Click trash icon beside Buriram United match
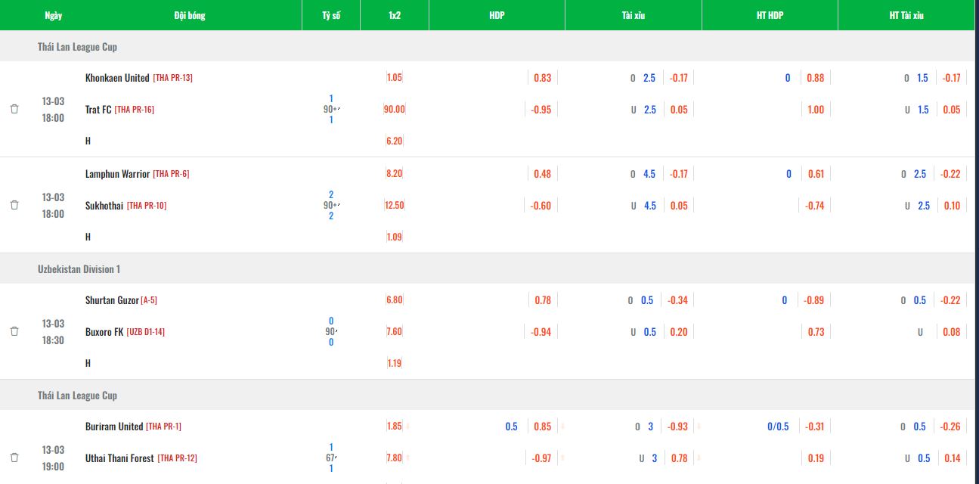Screen dimensions: 979x484 [x=14, y=458]
